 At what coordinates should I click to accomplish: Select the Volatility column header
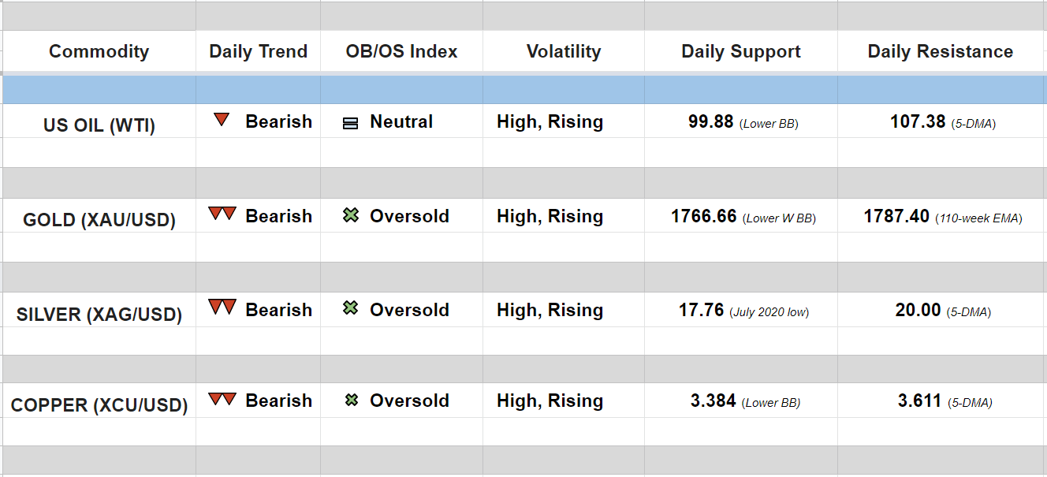pyautogui.click(x=563, y=52)
